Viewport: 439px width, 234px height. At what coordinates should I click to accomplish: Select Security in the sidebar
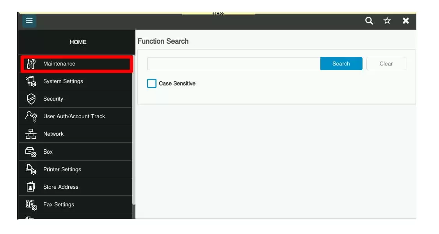75,99
